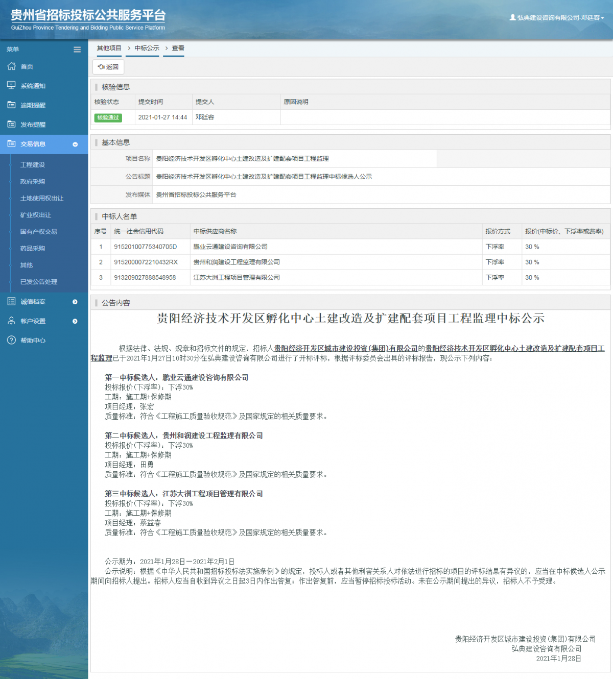This screenshot has width=613, height=679.
Task: Click the person icon beside 帐户设置
Action: coord(11,321)
